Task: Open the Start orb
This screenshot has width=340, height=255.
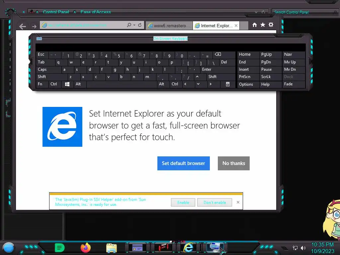Action: pos(9,248)
